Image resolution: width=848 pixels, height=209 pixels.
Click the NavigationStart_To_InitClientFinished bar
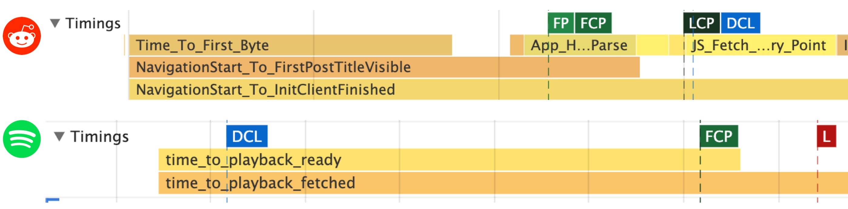(x=461, y=89)
